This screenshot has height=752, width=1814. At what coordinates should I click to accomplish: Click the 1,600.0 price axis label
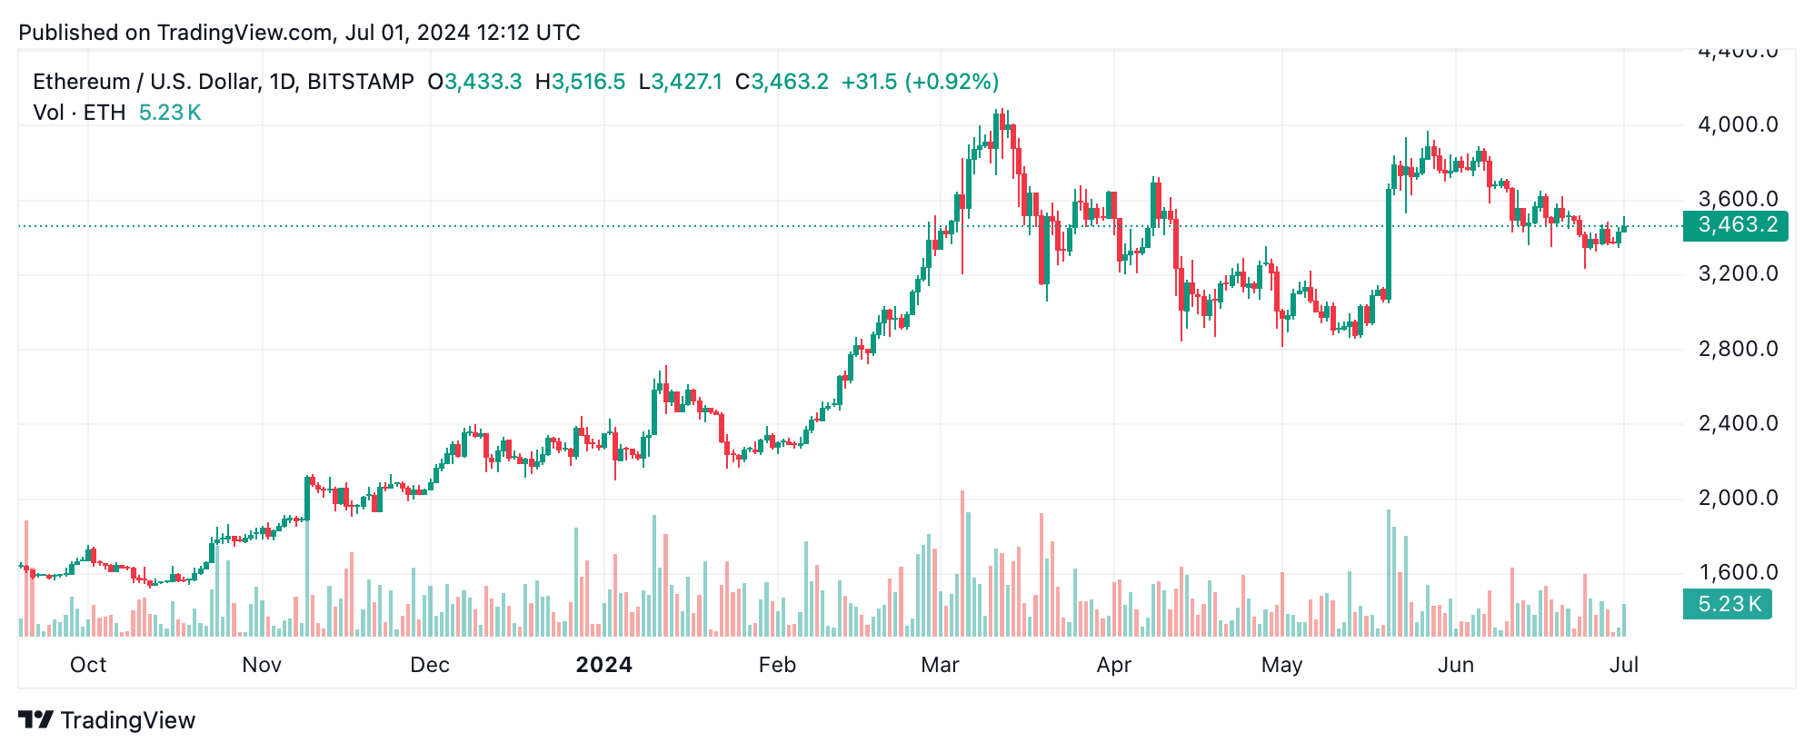(x=1738, y=572)
